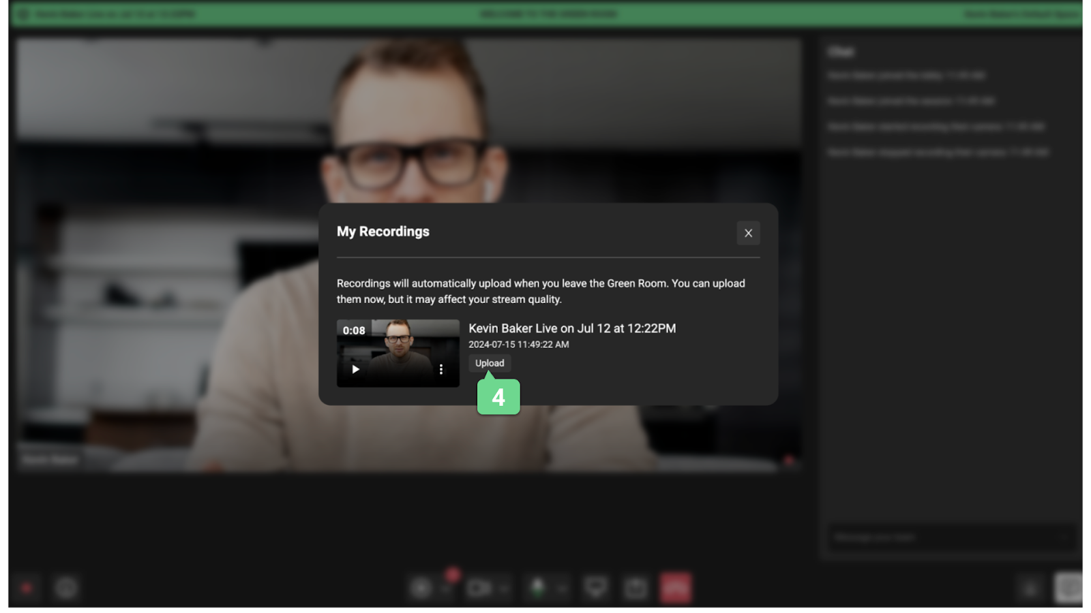This screenshot has width=1091, height=613.
Task: Select the title "Kevin Baker Live on Jul 12 at 12:22PM"
Action: tap(572, 328)
